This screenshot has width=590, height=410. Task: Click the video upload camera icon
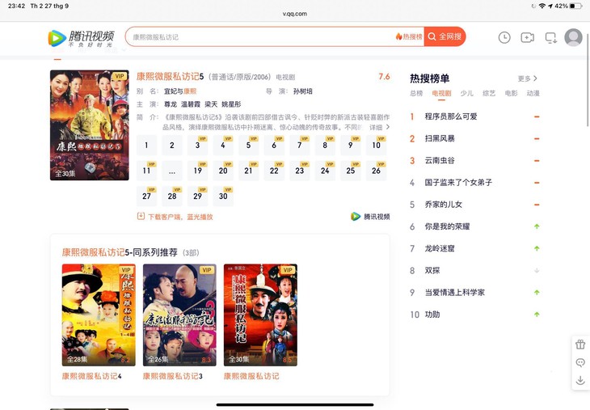[527, 37]
